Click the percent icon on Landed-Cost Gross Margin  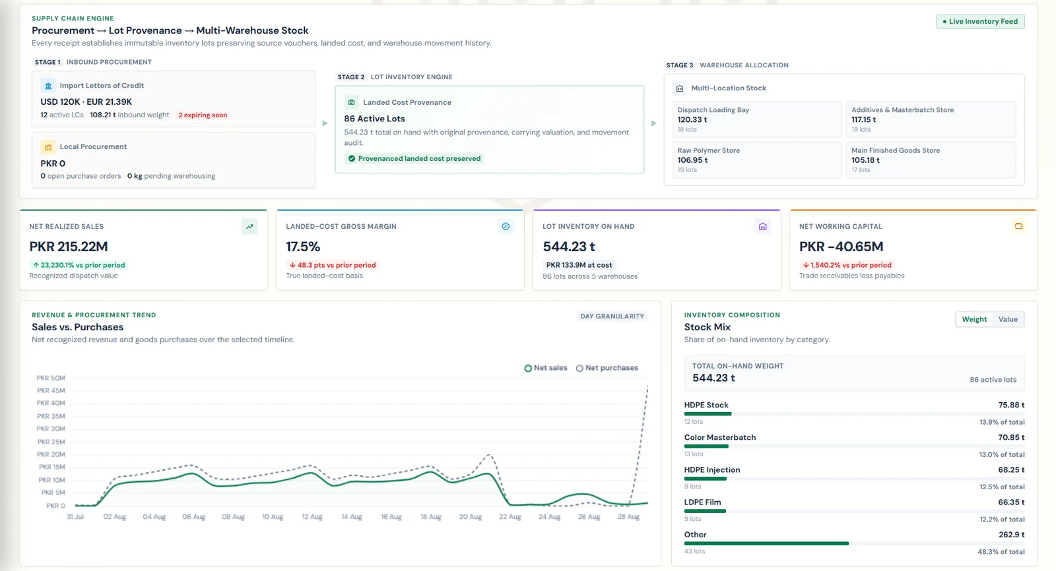506,227
